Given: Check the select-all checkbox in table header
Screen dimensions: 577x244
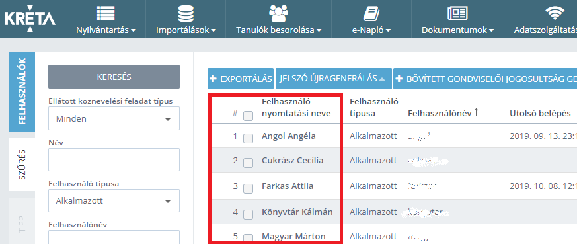Looking at the screenshot, I should (x=248, y=116).
